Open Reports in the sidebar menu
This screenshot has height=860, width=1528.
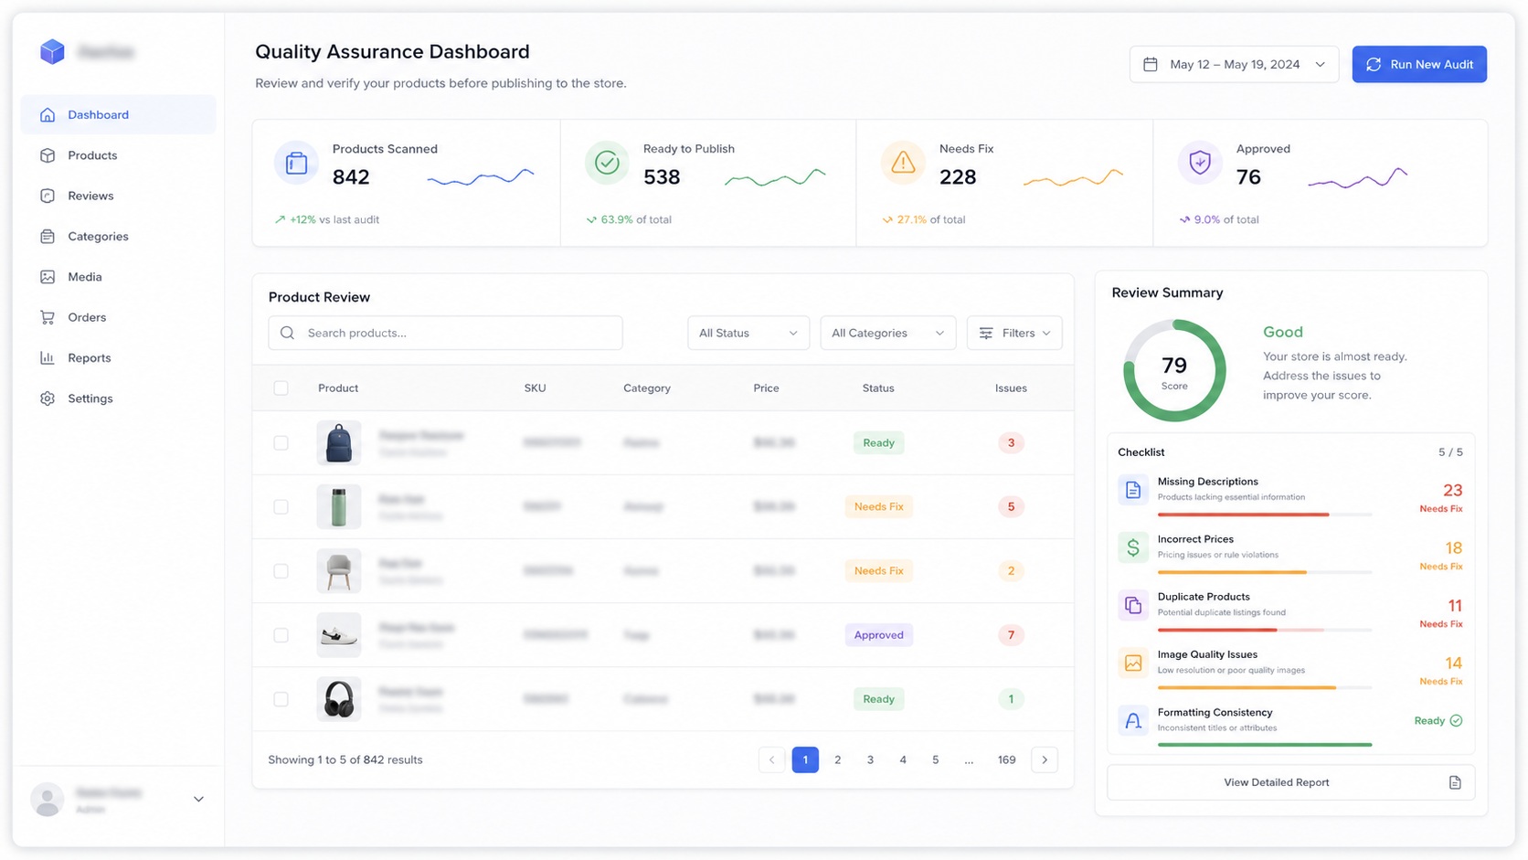pyautogui.click(x=118, y=358)
